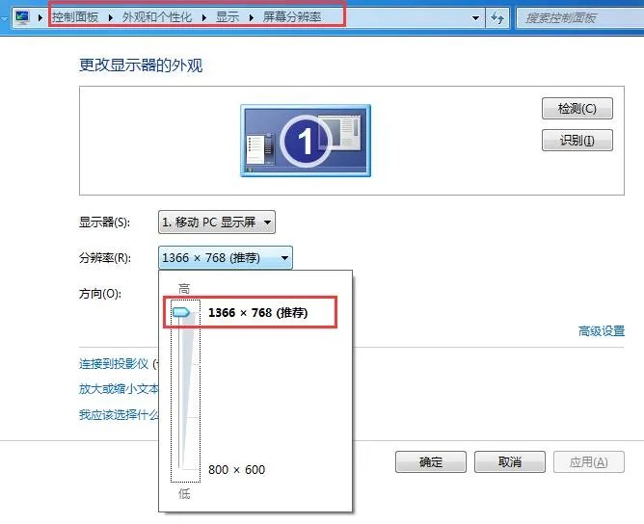Open the 连接到投影仪 link

coord(114,364)
